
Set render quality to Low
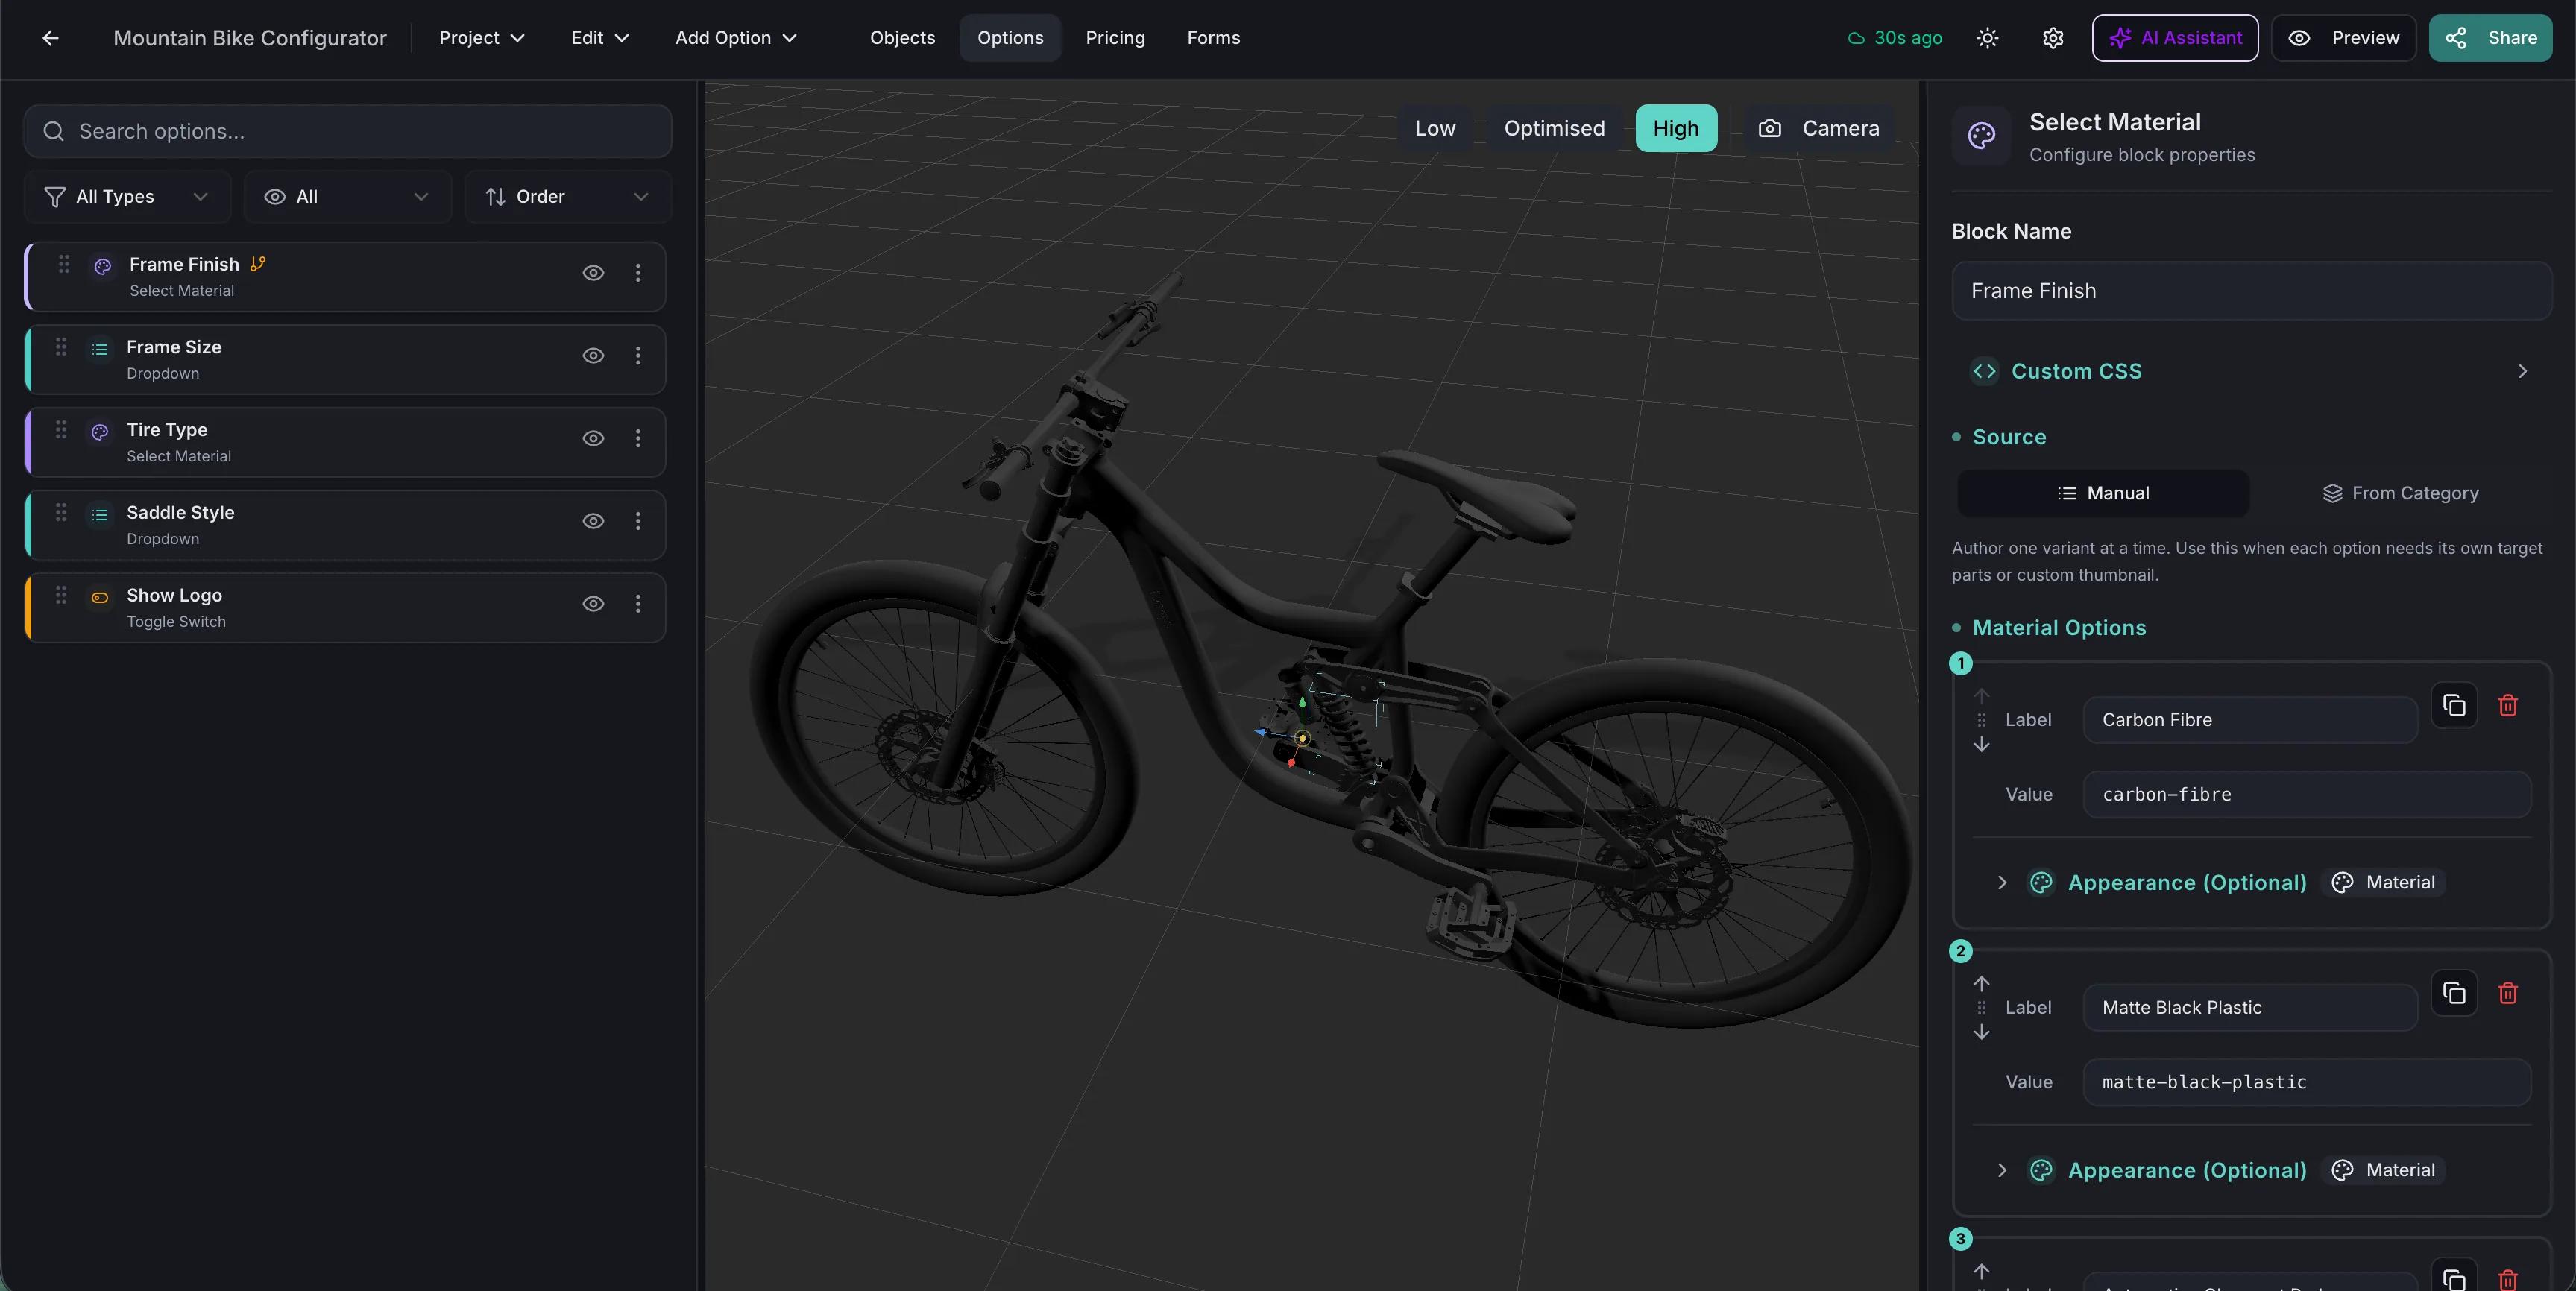point(1435,128)
